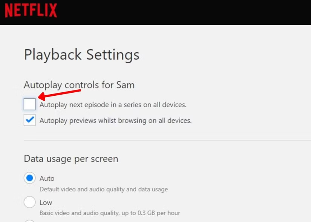
Task: Enable the autoplay next episode checkbox
Action: tap(30, 104)
